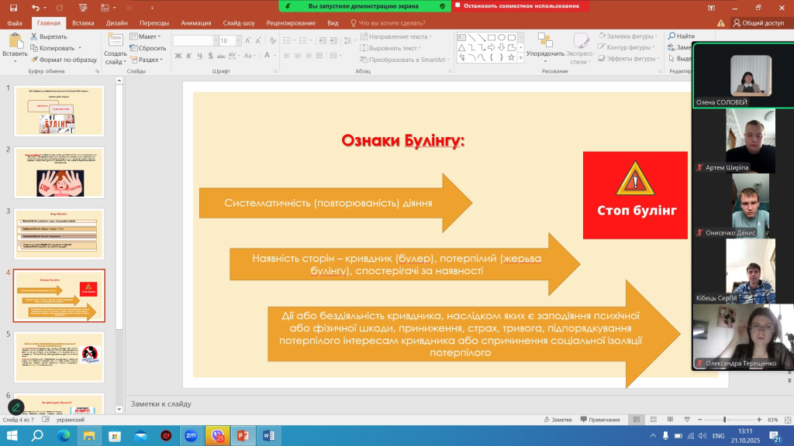Image resolution: width=794 pixels, height=446 pixels.
Task: Fit slide to current window icon
Action: click(x=788, y=420)
